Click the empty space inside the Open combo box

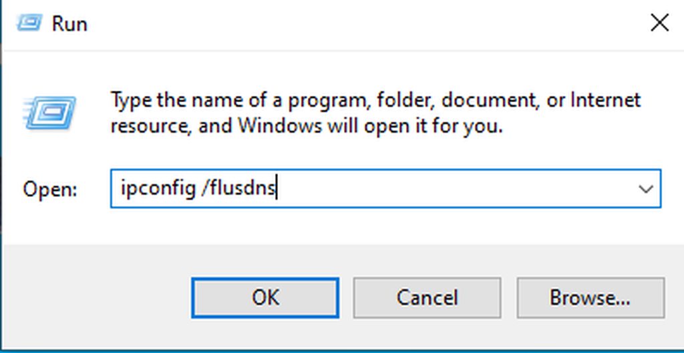tap(454, 189)
